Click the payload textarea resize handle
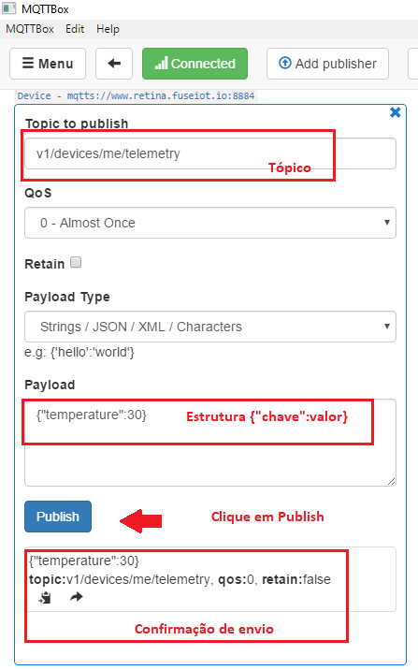The height and width of the screenshot is (670, 418). (391, 482)
